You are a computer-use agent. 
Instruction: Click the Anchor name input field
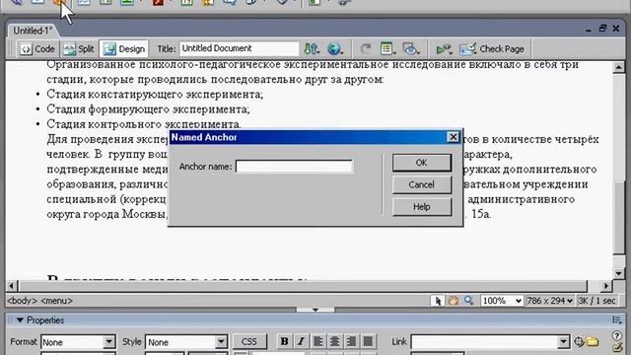point(294,167)
